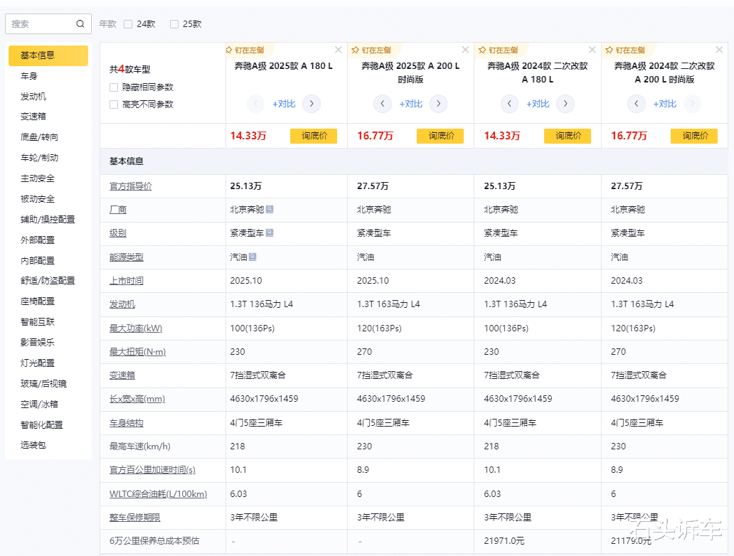
Task: Focus the 搜索 input field
Action: [41, 23]
